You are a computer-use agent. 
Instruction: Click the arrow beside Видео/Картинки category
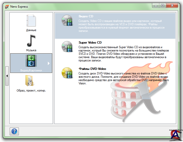click(49, 63)
